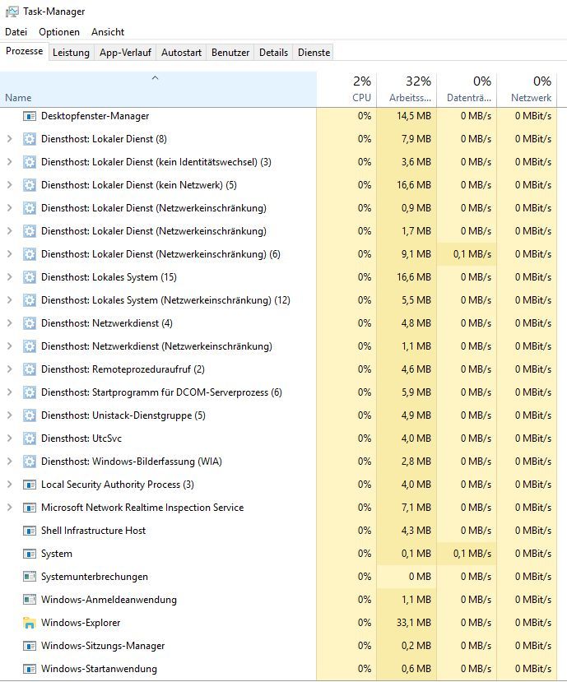Click gear icon of Lokaler Dienst (kein Netzwerk) (5)
567x682 pixels.
pyautogui.click(x=29, y=185)
